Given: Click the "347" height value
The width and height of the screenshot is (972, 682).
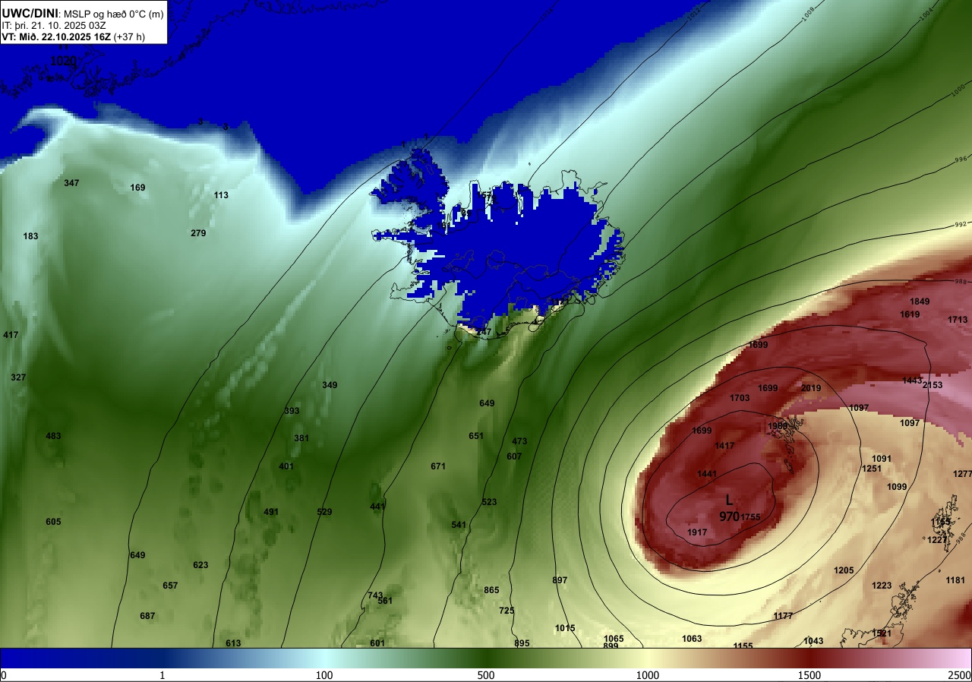Looking at the screenshot, I should coord(71,183).
